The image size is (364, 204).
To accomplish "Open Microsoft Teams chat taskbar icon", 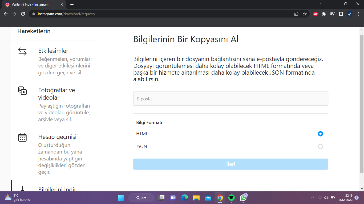I will (x=173, y=198).
